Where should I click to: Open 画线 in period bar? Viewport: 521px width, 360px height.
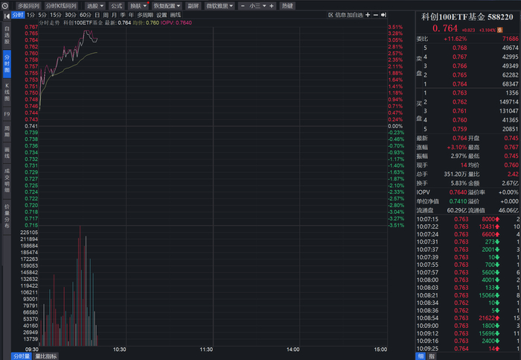[x=176, y=15]
